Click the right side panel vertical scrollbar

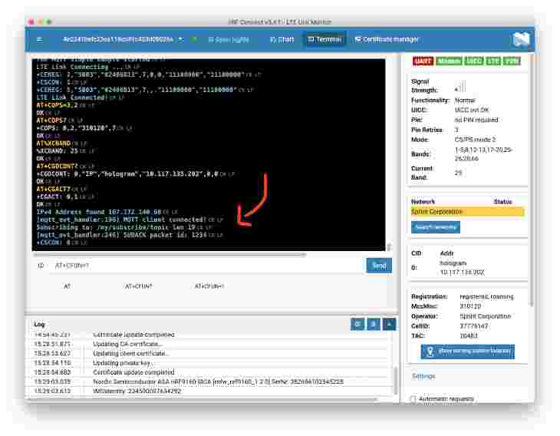532,180
